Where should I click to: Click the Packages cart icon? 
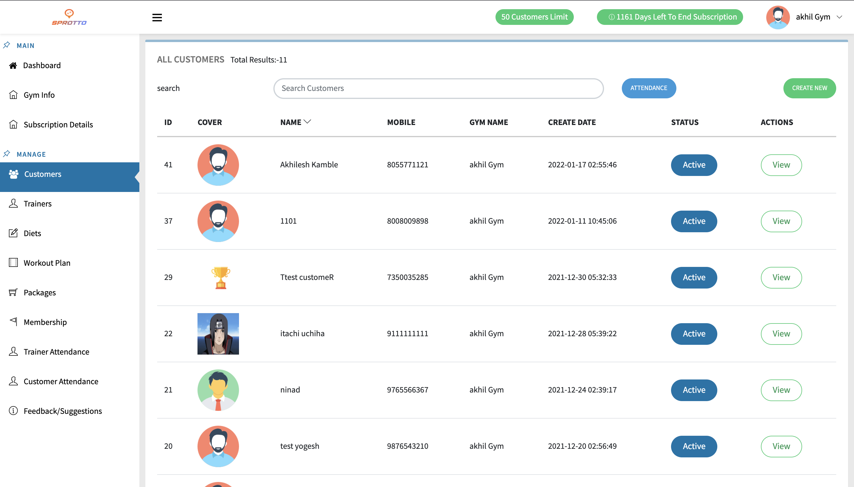(13, 292)
